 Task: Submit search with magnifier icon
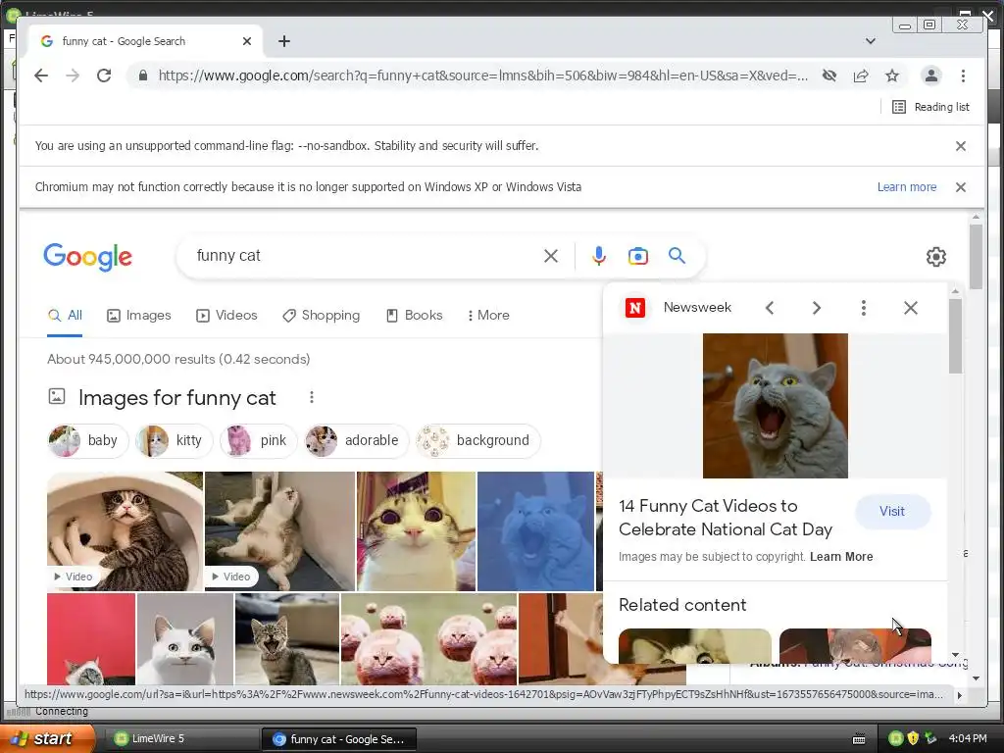click(x=677, y=256)
